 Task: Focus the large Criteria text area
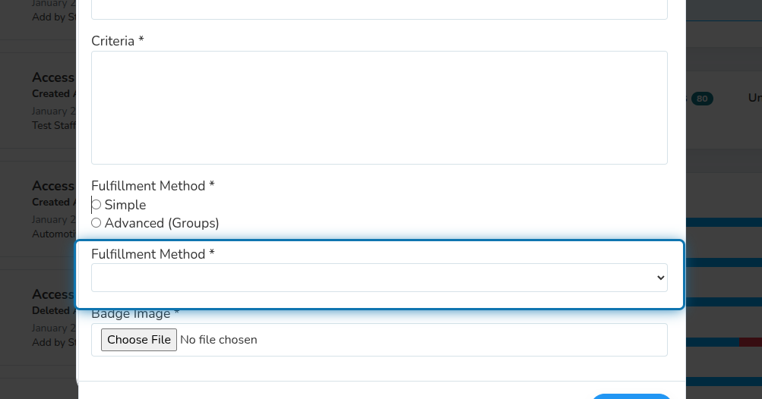pos(379,108)
